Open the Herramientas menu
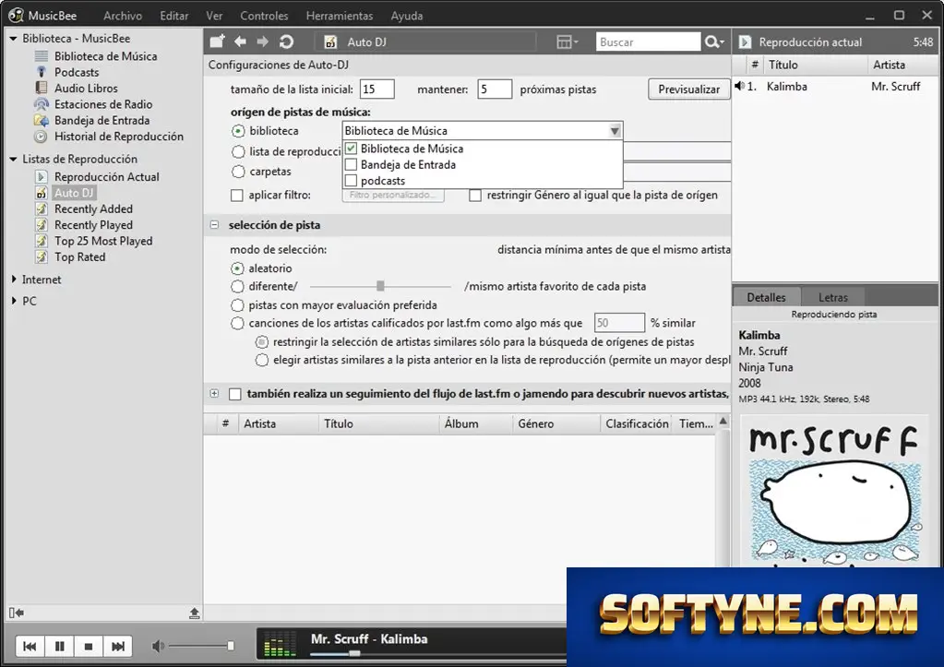 pyautogui.click(x=340, y=16)
